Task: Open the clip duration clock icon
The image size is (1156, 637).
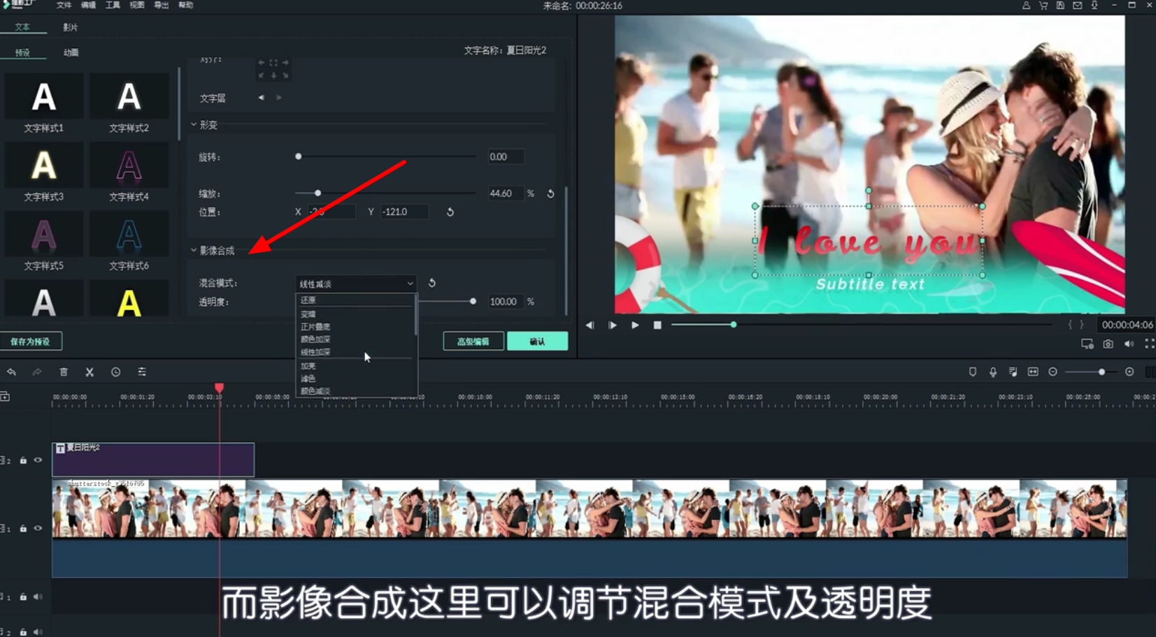Action: (115, 372)
